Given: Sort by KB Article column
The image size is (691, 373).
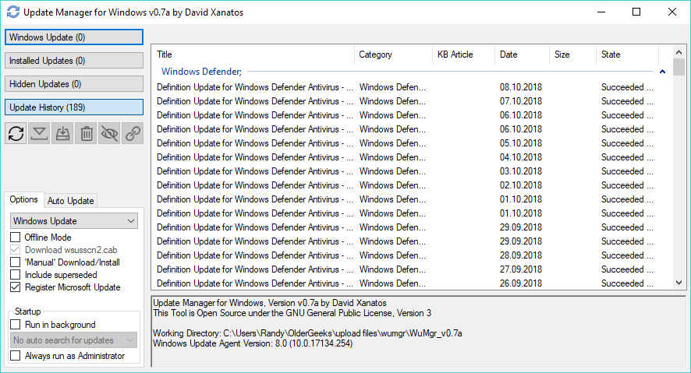Looking at the screenshot, I should (463, 55).
